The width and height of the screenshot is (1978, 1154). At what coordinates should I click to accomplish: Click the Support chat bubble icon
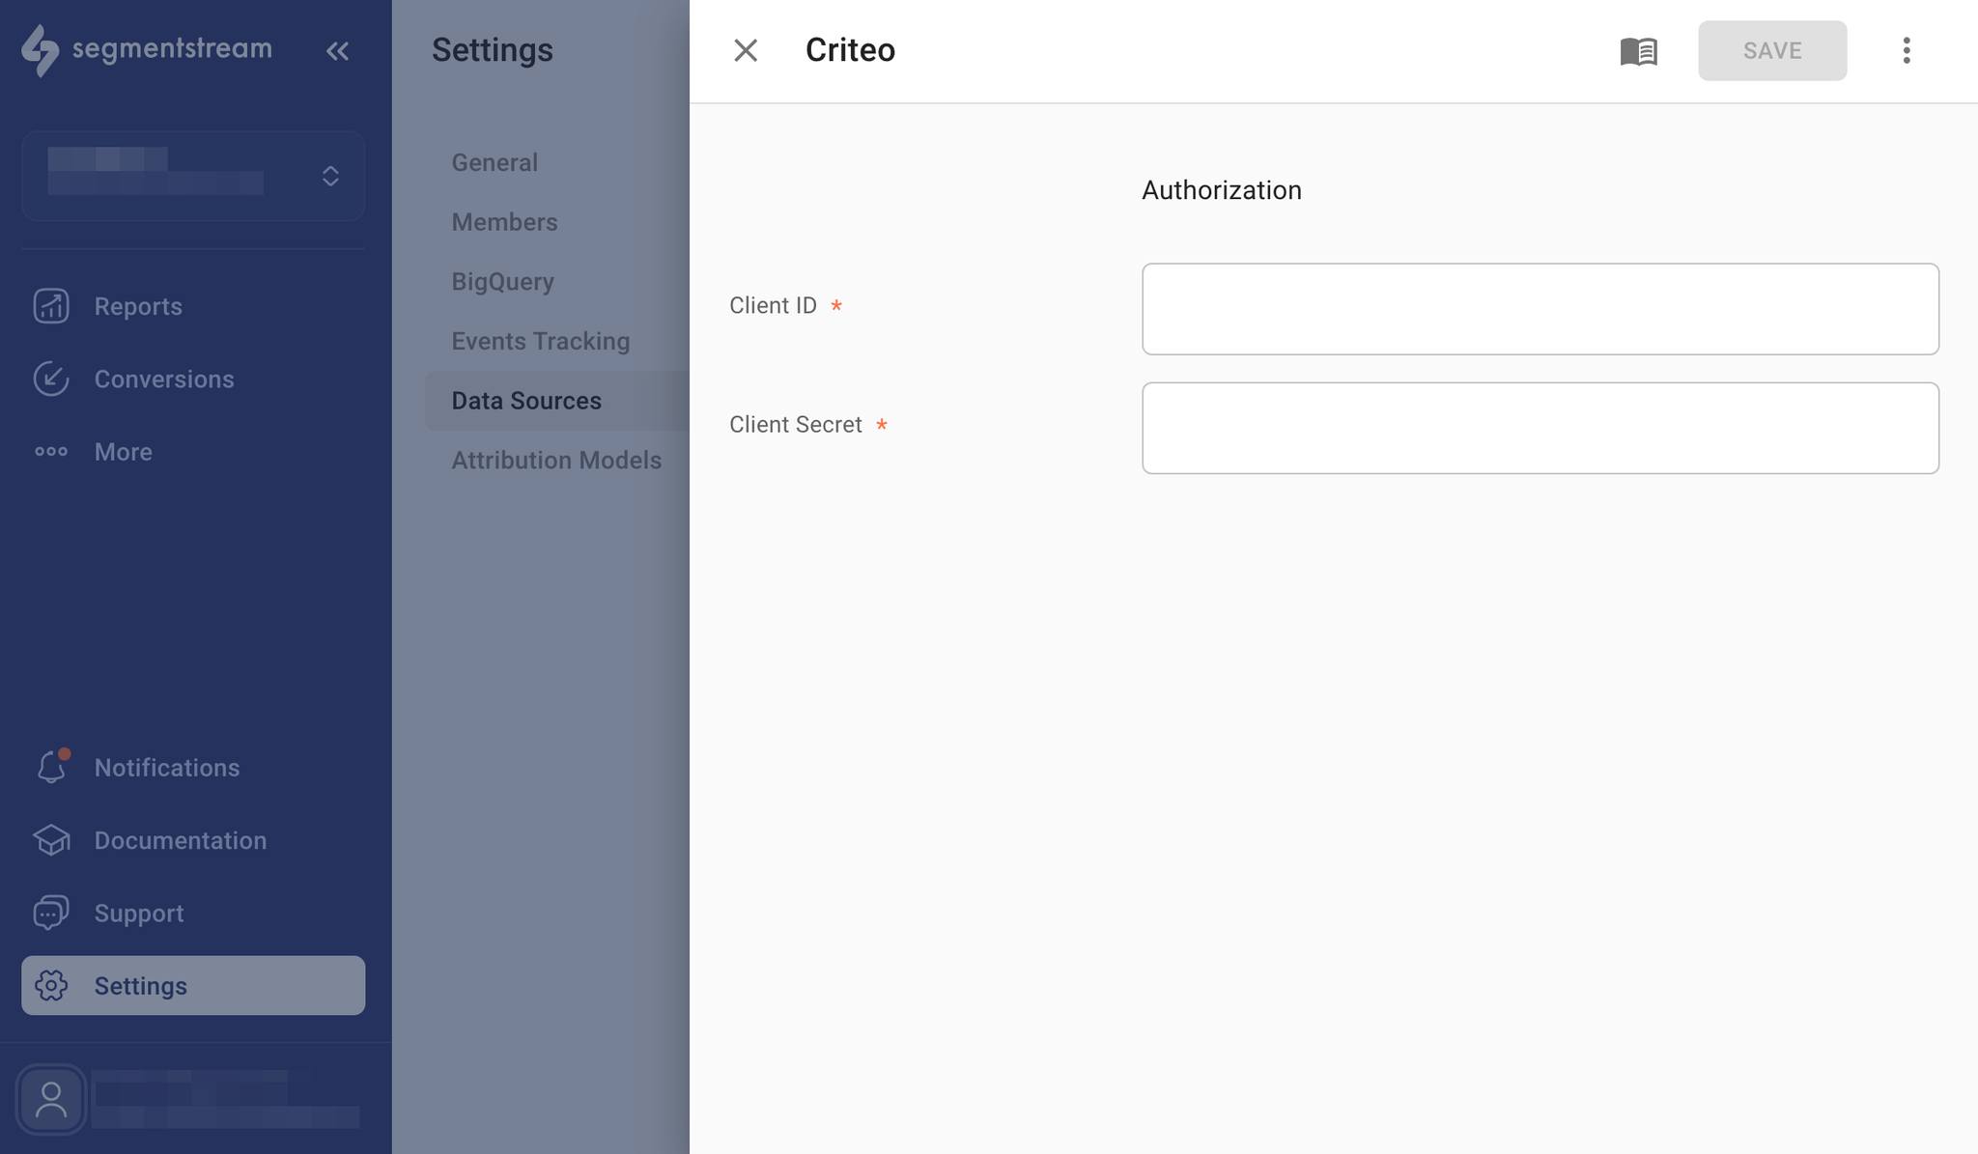(51, 913)
